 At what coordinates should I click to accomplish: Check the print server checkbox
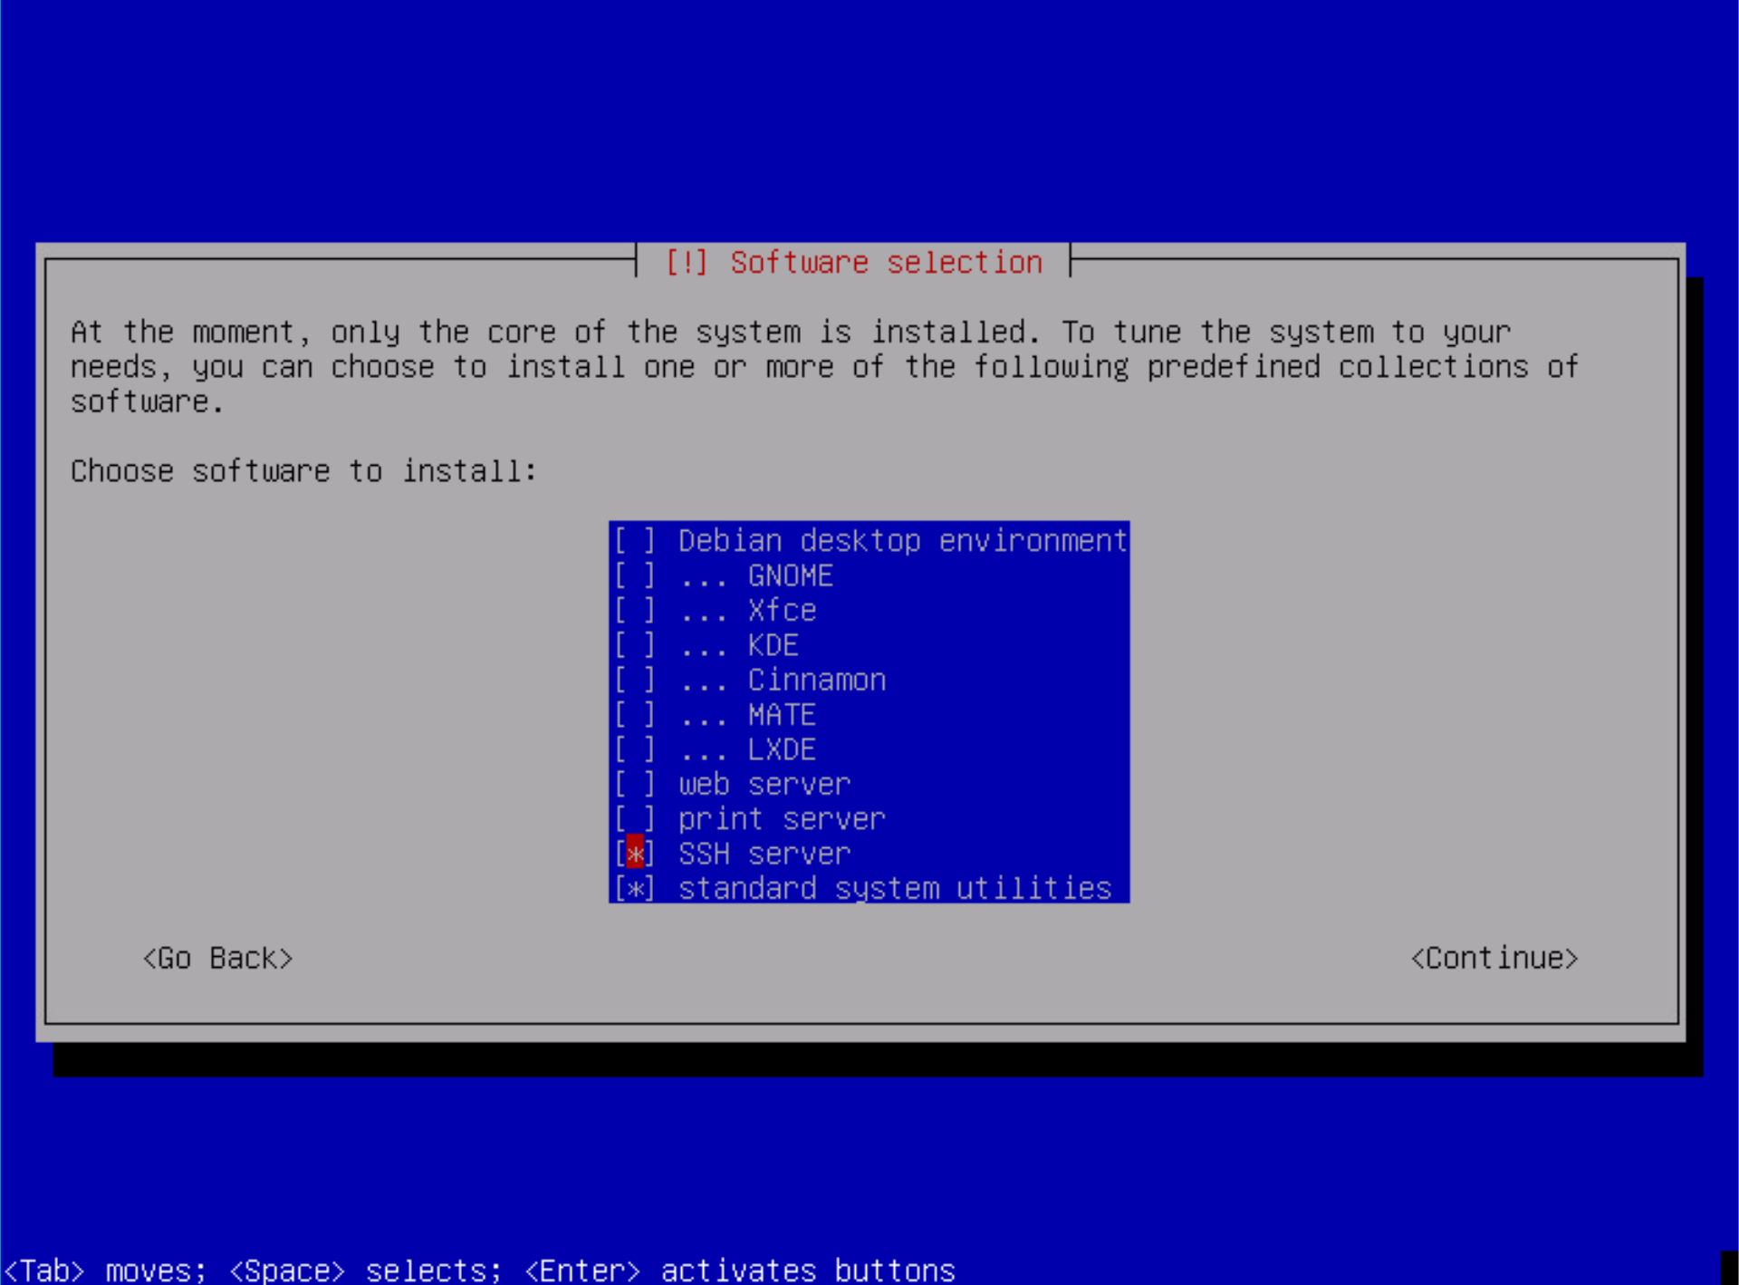[x=634, y=819]
